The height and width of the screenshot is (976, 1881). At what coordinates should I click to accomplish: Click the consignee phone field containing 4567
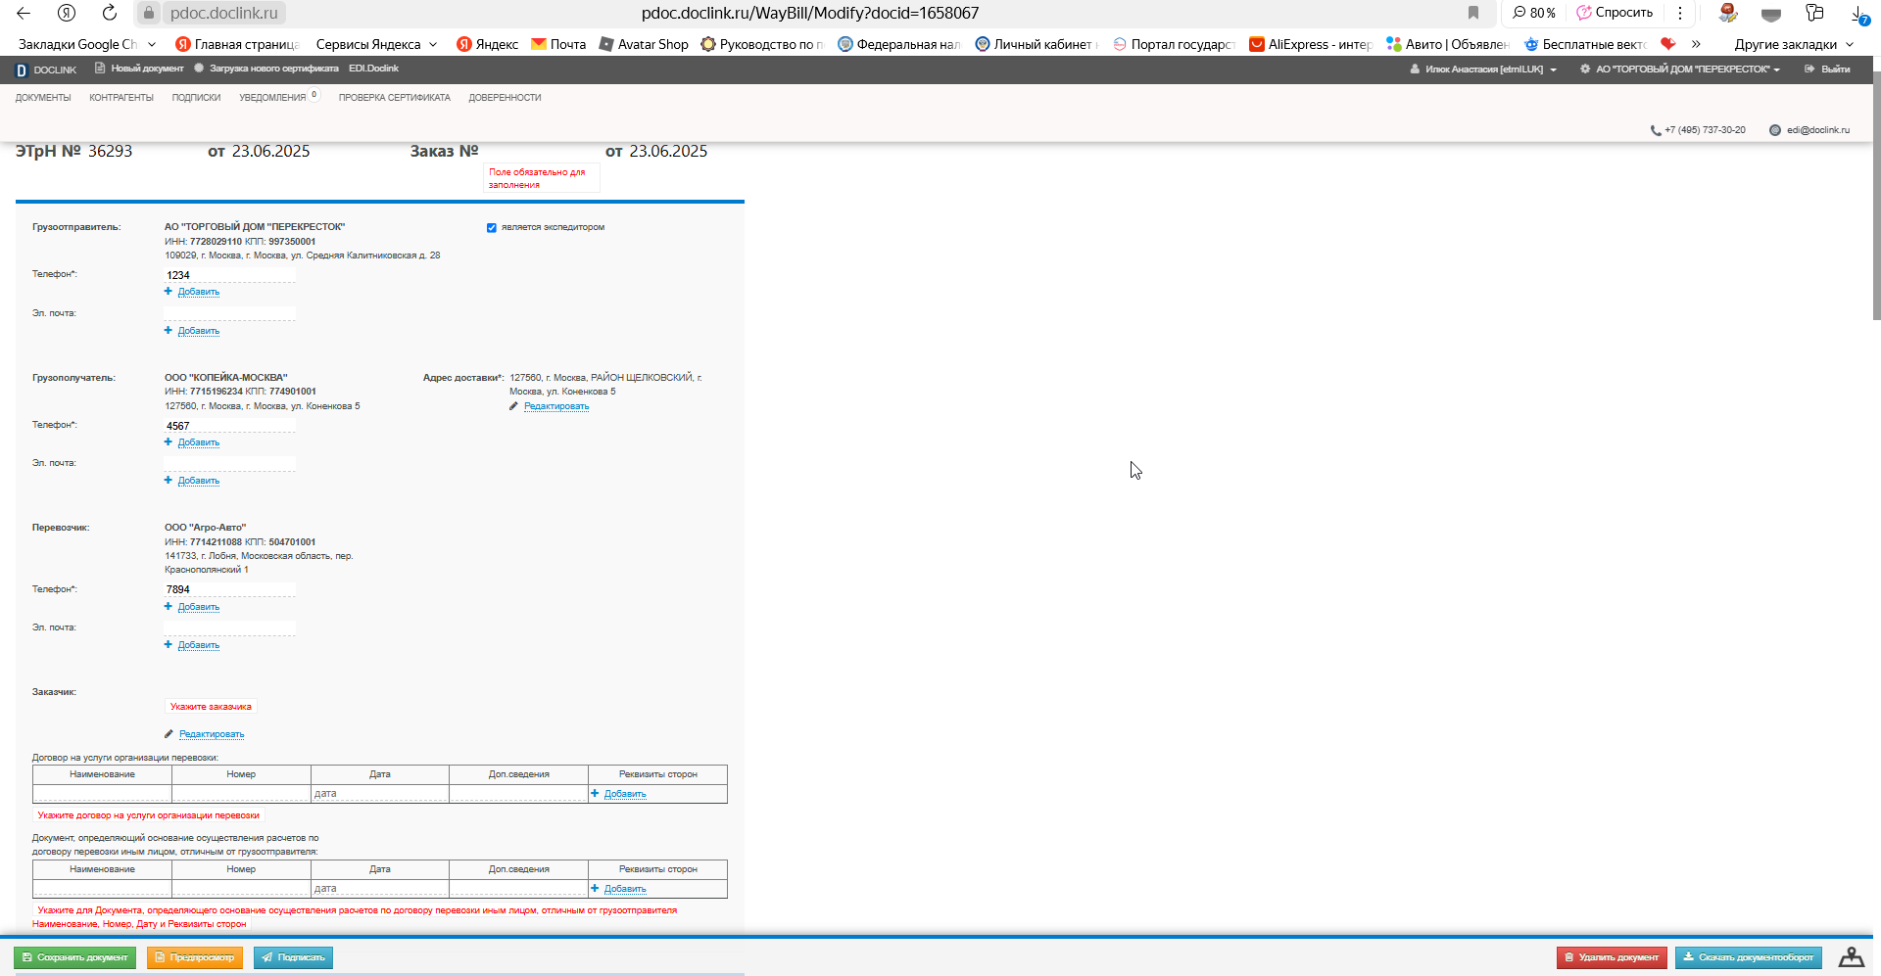(x=230, y=426)
